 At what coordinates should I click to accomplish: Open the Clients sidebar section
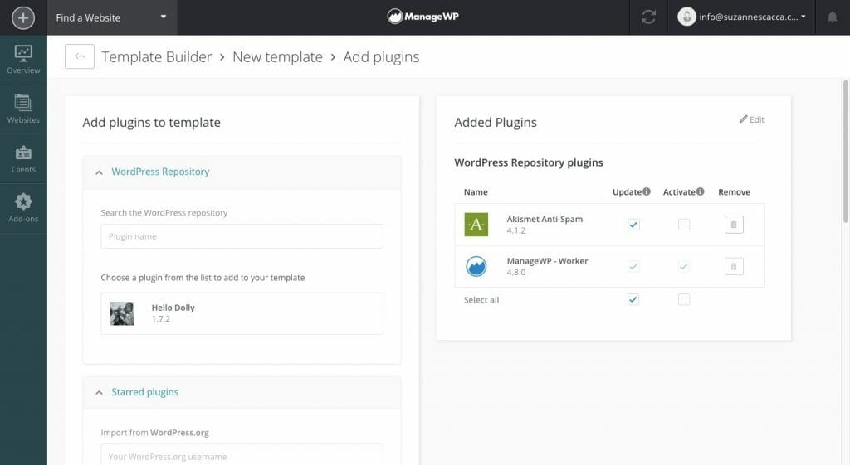(x=23, y=159)
